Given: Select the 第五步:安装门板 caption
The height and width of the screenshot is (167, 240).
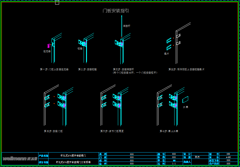Looking at the screenshot, I should (x=53, y=131).
